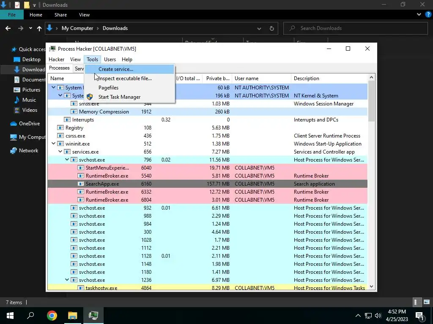Viewport: 433px width, 324px height.
Task: Sort by the Private b... column header
Action: click(x=217, y=78)
